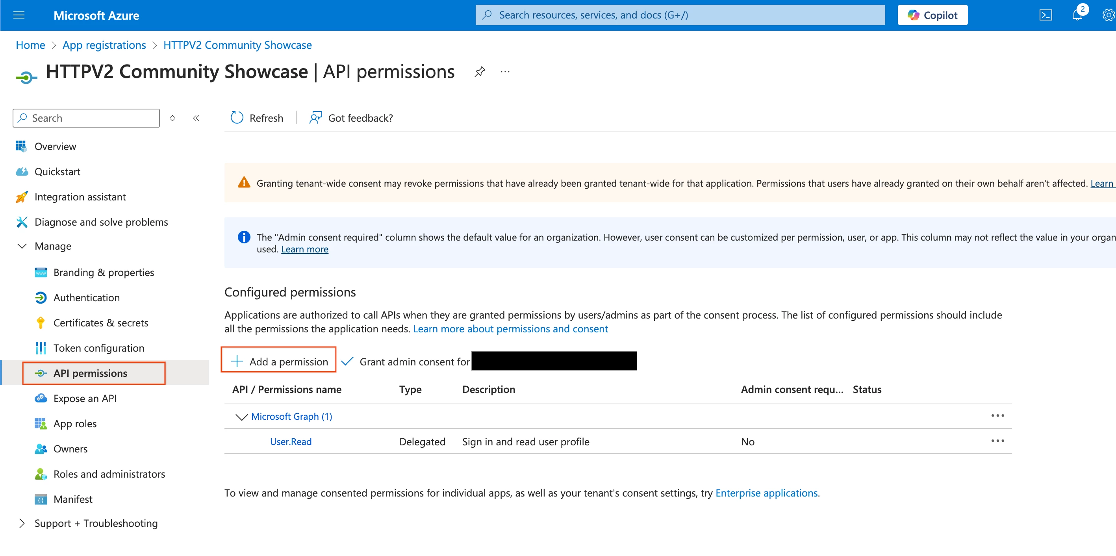Image resolution: width=1116 pixels, height=556 pixels.
Task: Click the Configured permissions heading
Action: (290, 292)
